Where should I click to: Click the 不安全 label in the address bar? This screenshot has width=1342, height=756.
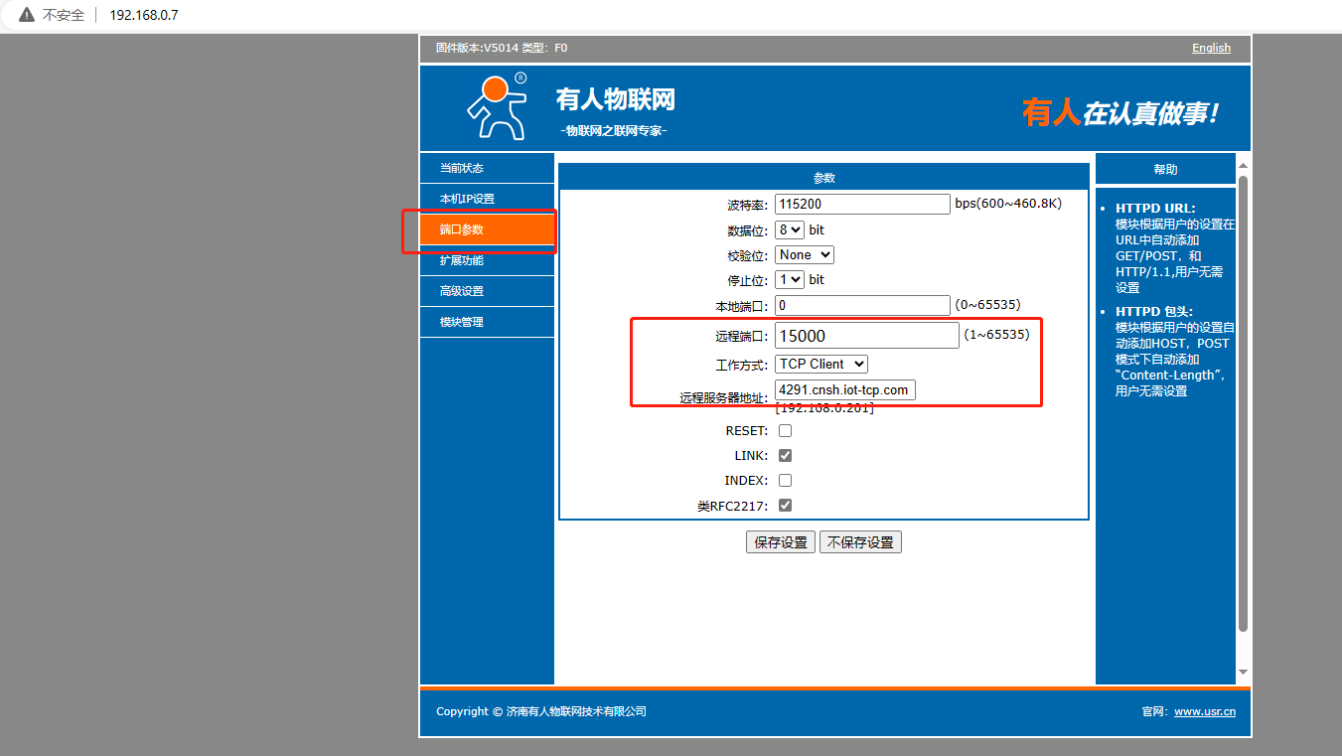point(64,16)
